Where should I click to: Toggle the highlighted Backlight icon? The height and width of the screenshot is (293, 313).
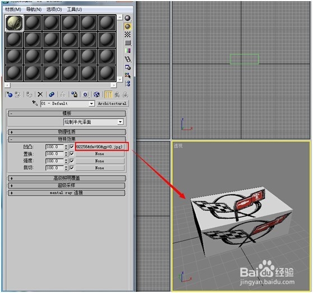pos(127,26)
